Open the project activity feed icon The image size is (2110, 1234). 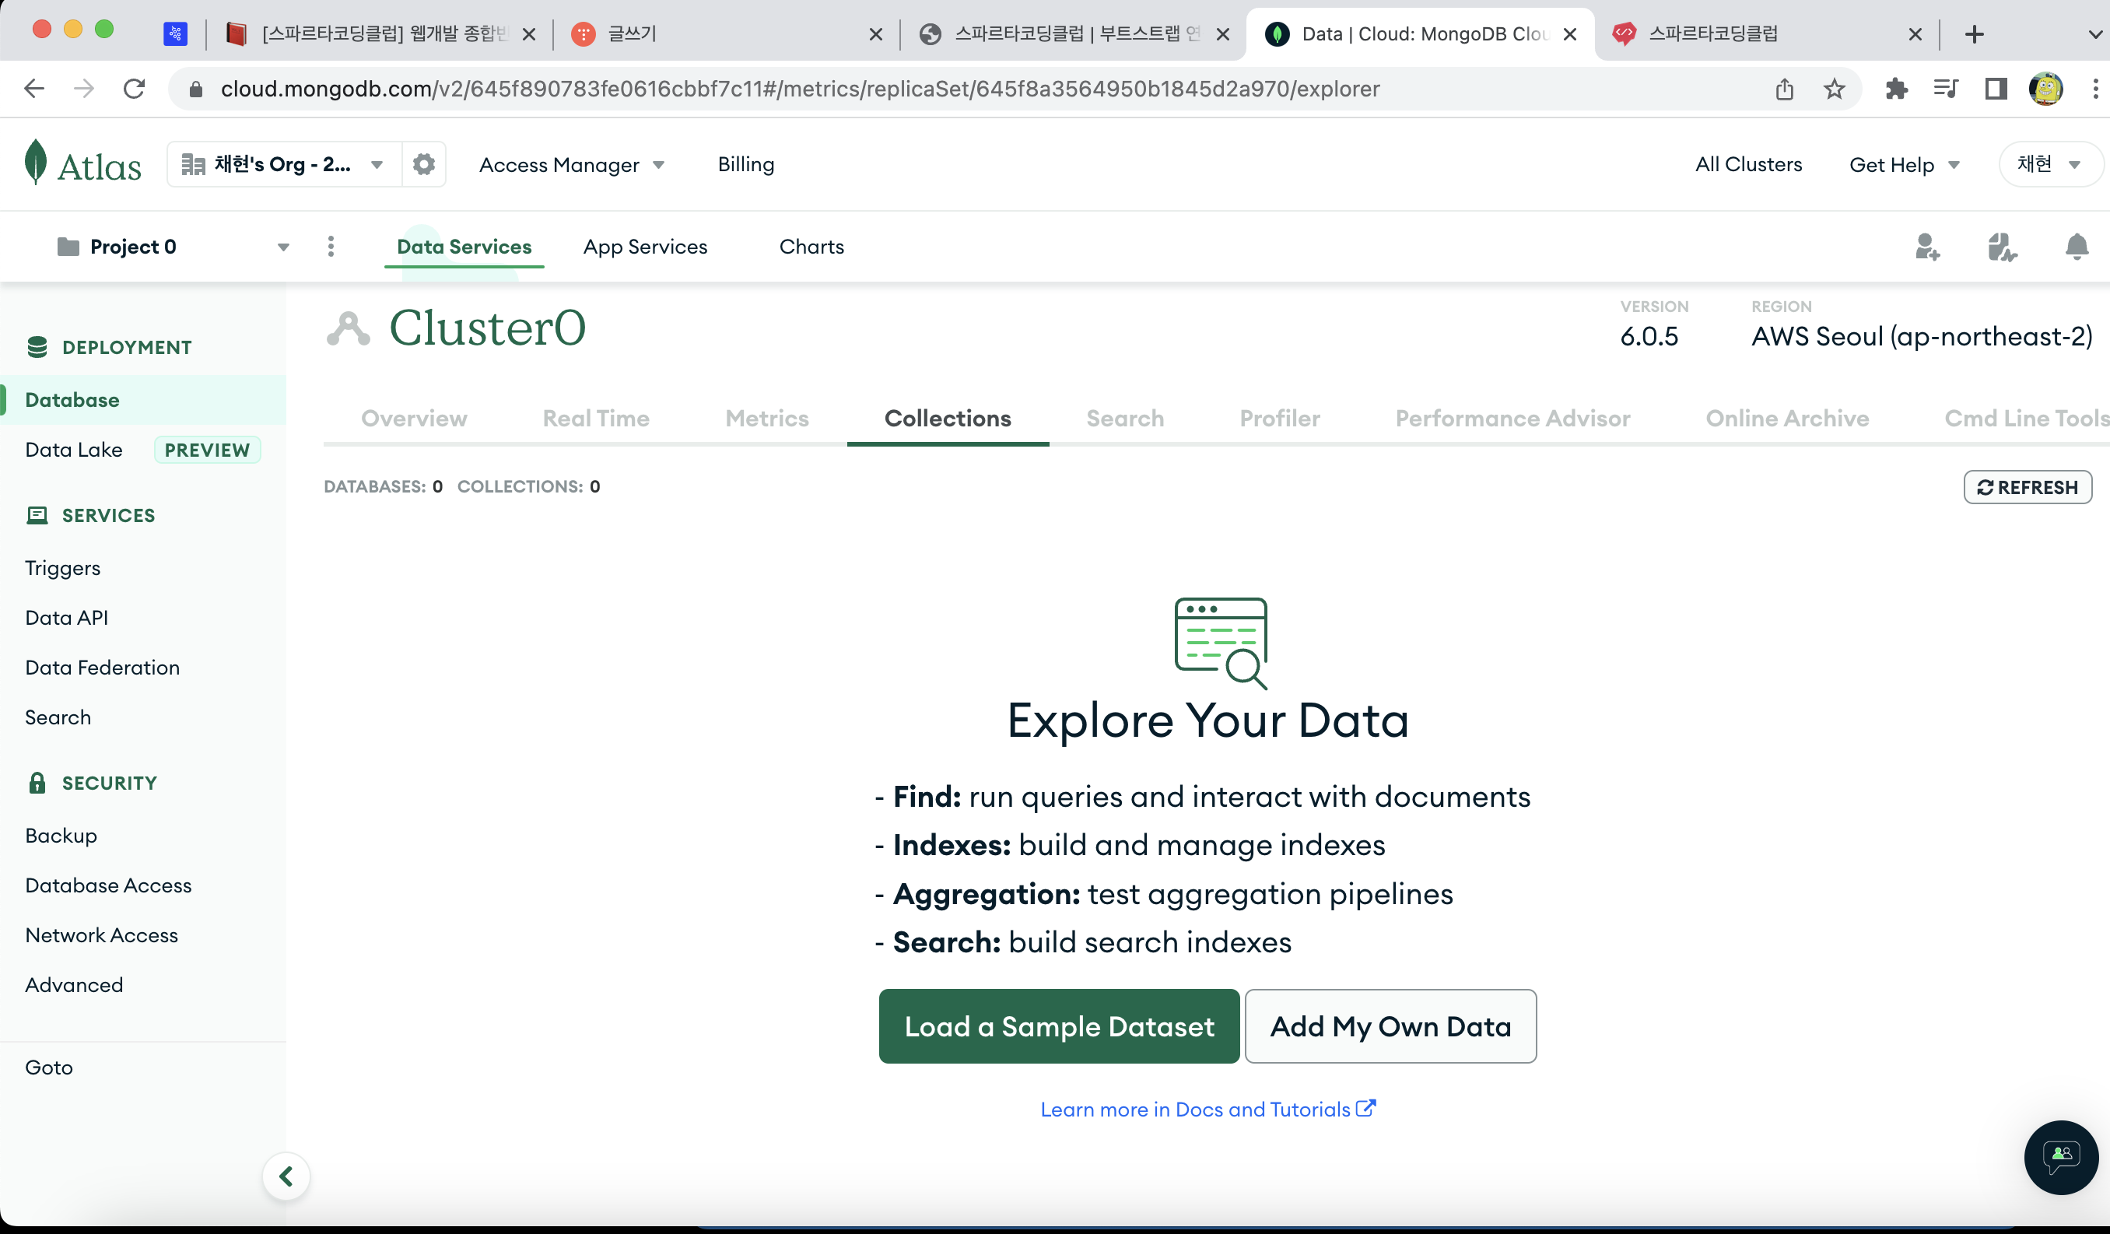point(2001,247)
